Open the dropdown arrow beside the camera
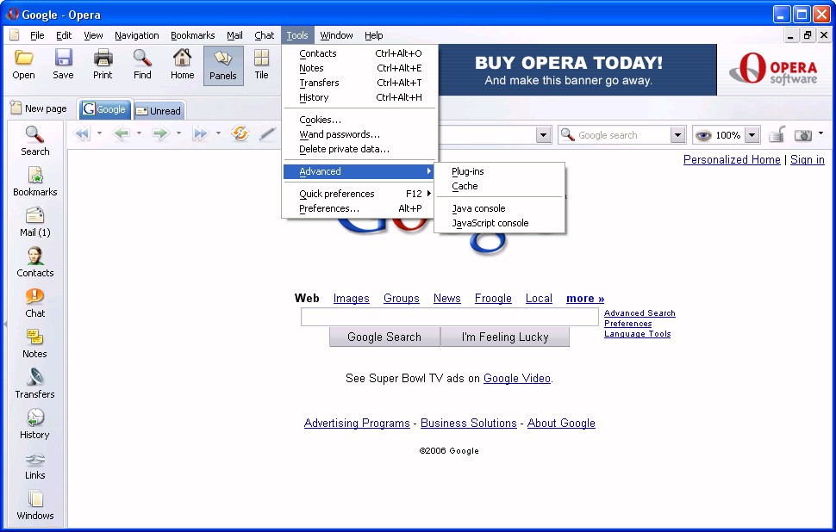This screenshot has height=532, width=836. coord(820,133)
